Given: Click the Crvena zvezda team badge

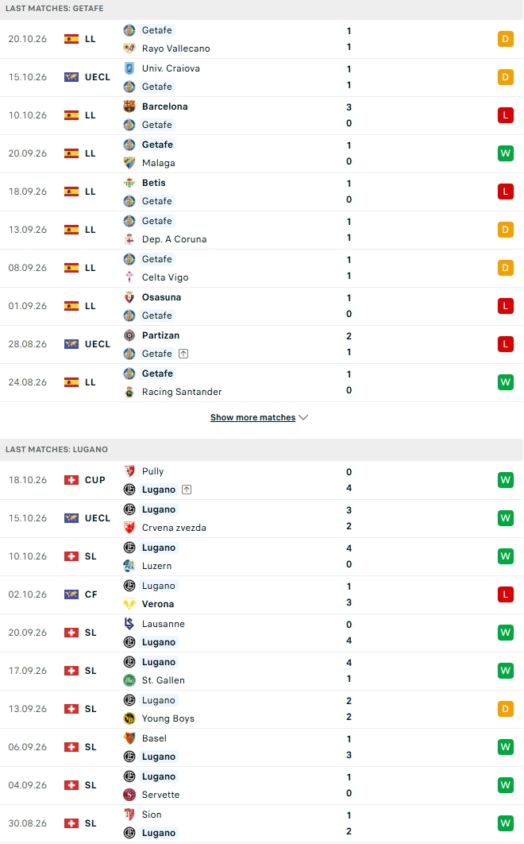Looking at the screenshot, I should (129, 528).
